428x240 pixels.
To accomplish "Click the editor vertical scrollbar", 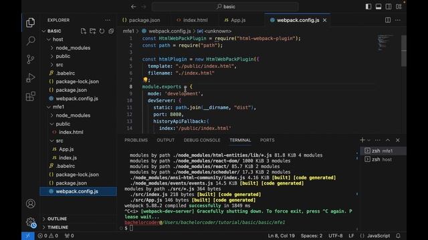I will pos(404,51).
